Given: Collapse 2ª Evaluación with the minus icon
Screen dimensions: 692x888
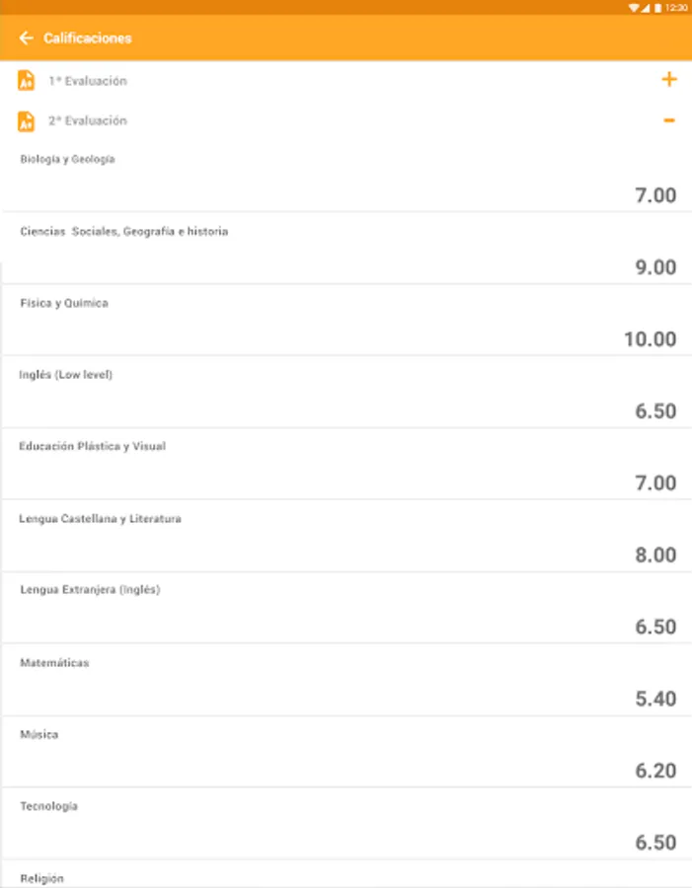Looking at the screenshot, I should pos(669,120).
